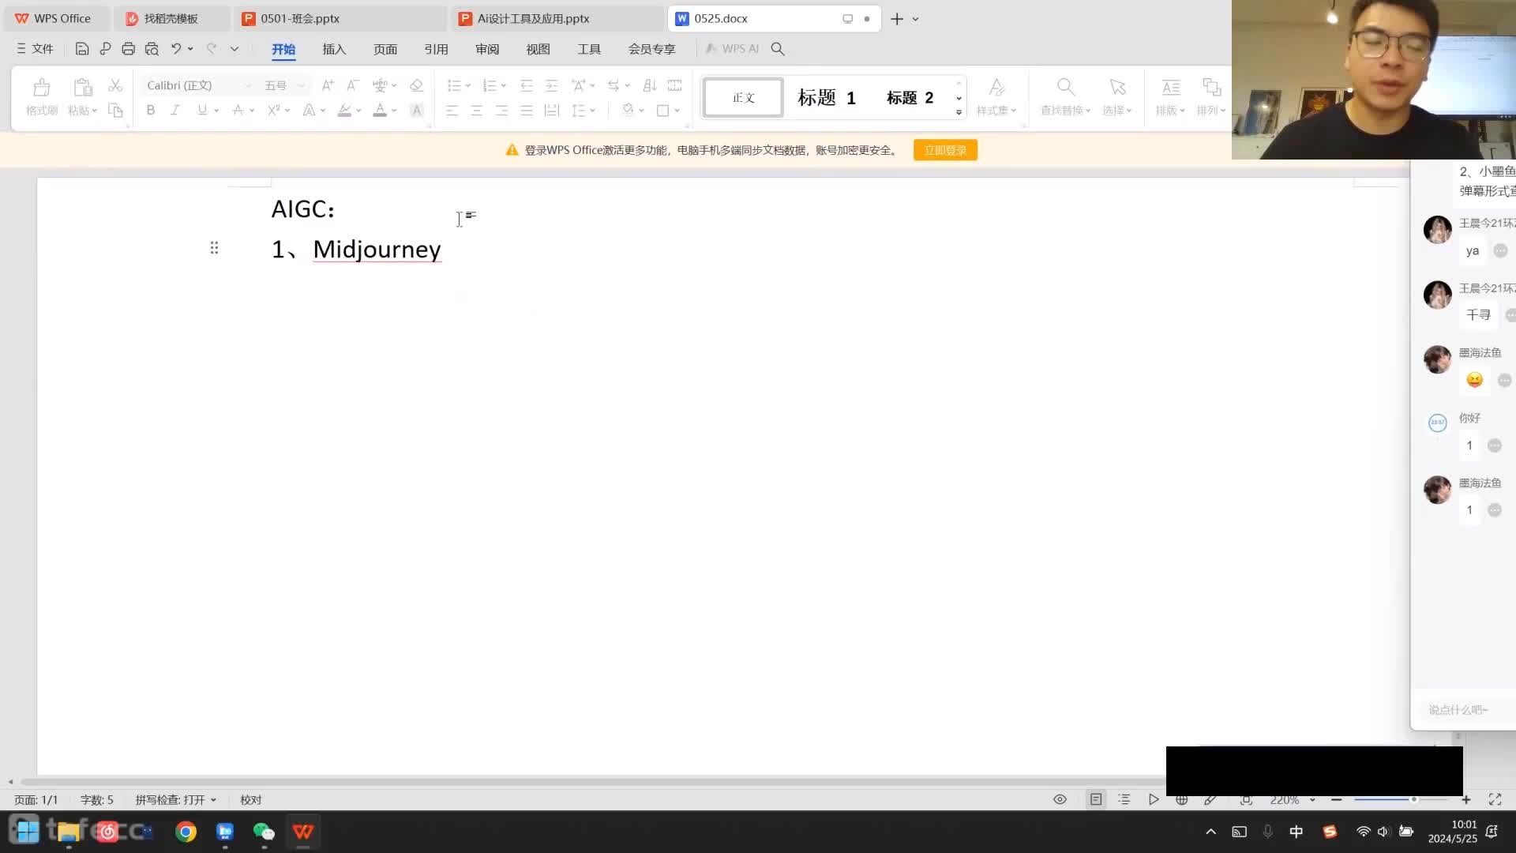The image size is (1516, 853).
Task: Open print preview icon in quick toolbar
Action: click(x=152, y=49)
